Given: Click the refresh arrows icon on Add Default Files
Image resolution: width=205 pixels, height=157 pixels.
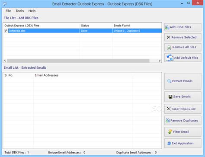Looking at the screenshot, I should coord(170,58).
